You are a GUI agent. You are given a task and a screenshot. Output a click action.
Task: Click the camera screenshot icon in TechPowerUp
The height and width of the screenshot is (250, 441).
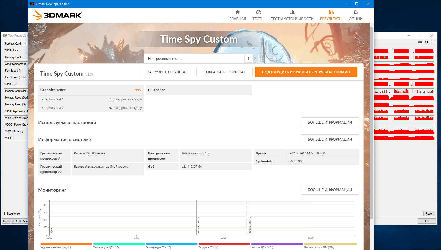tap(420, 42)
